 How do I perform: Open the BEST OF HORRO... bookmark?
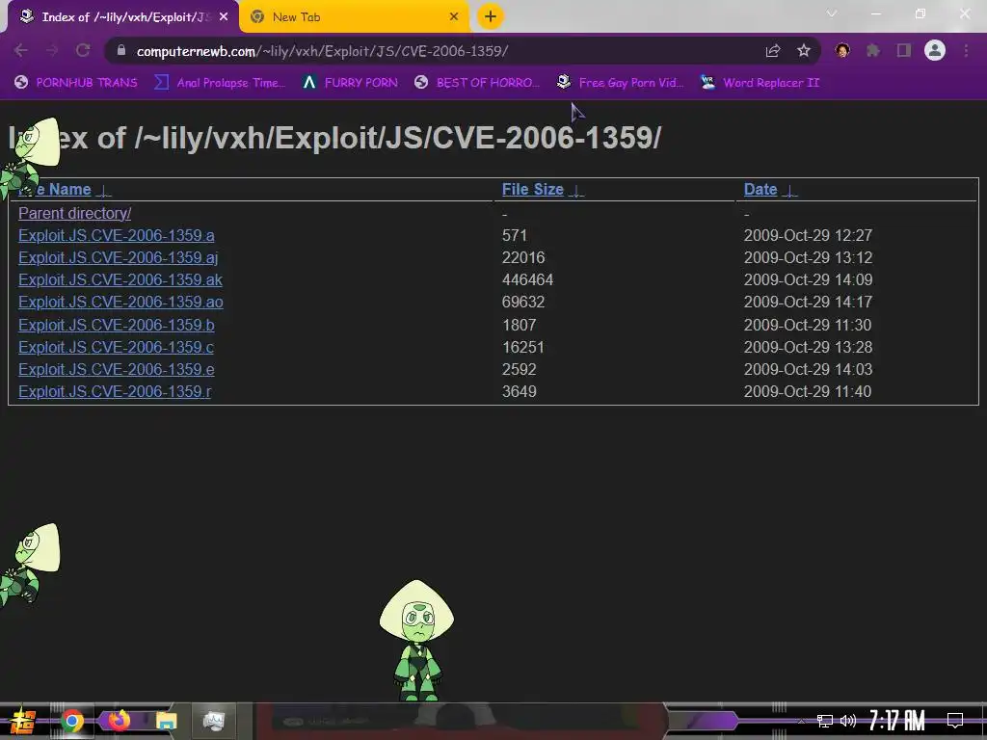477,83
